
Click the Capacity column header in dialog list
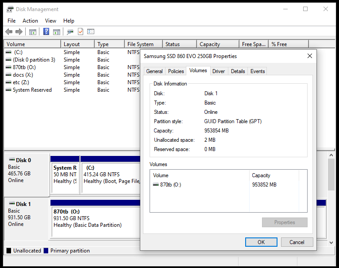tap(274, 175)
